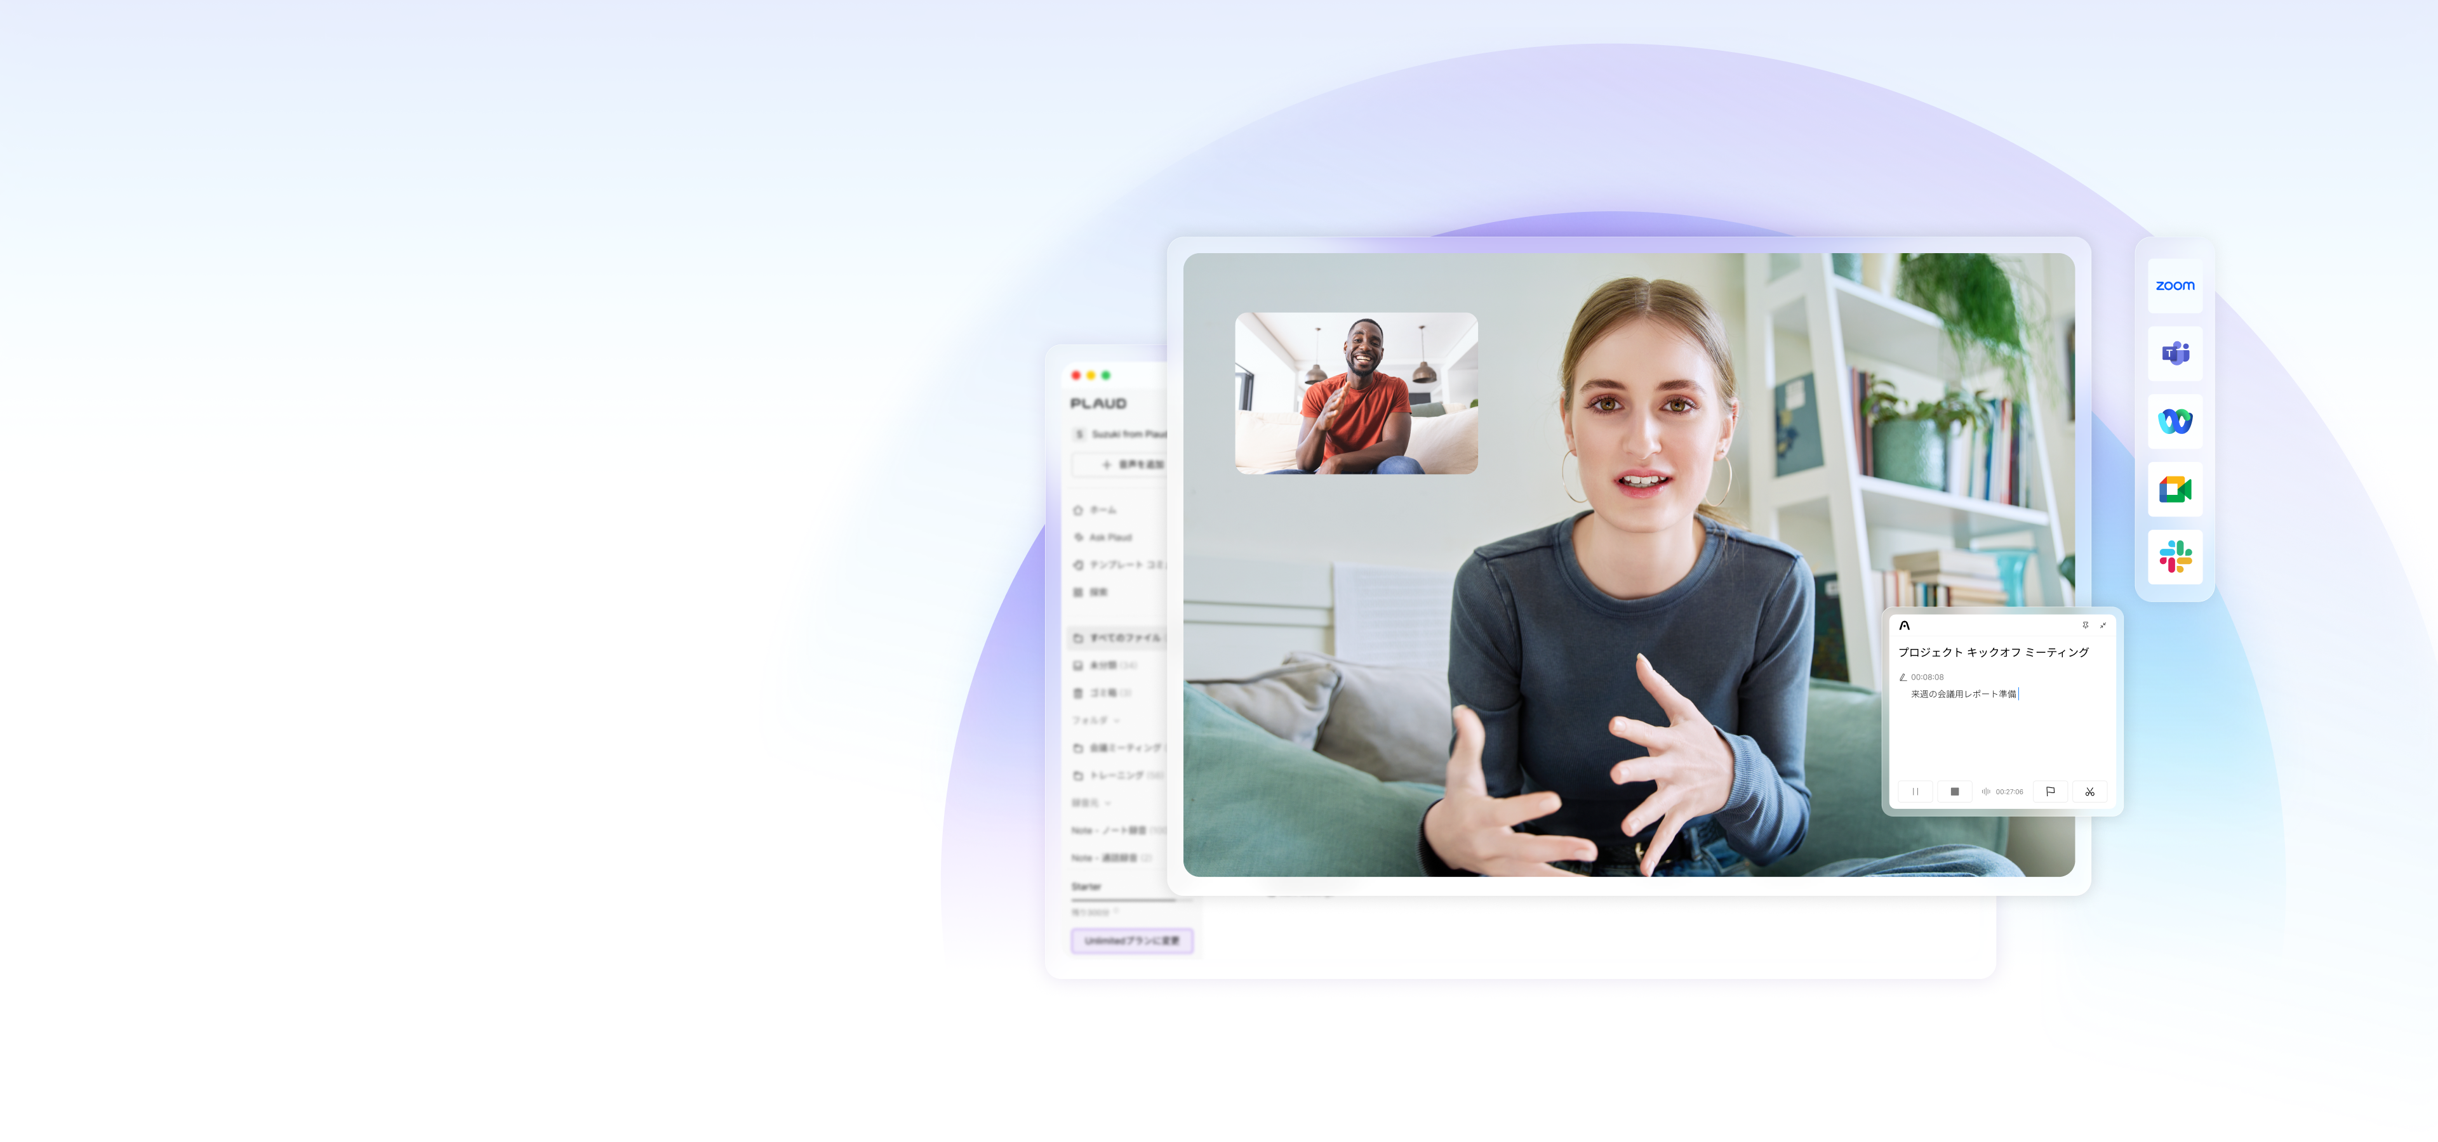Screen dimensions: 2438x1142
Task: Expand the フォルダ section chevron
Action: 1117,720
